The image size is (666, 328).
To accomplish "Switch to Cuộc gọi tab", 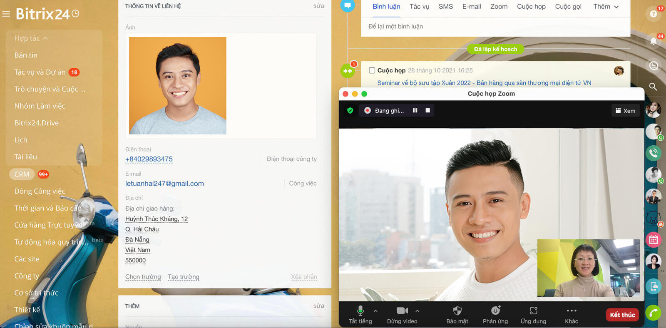I will point(568,7).
